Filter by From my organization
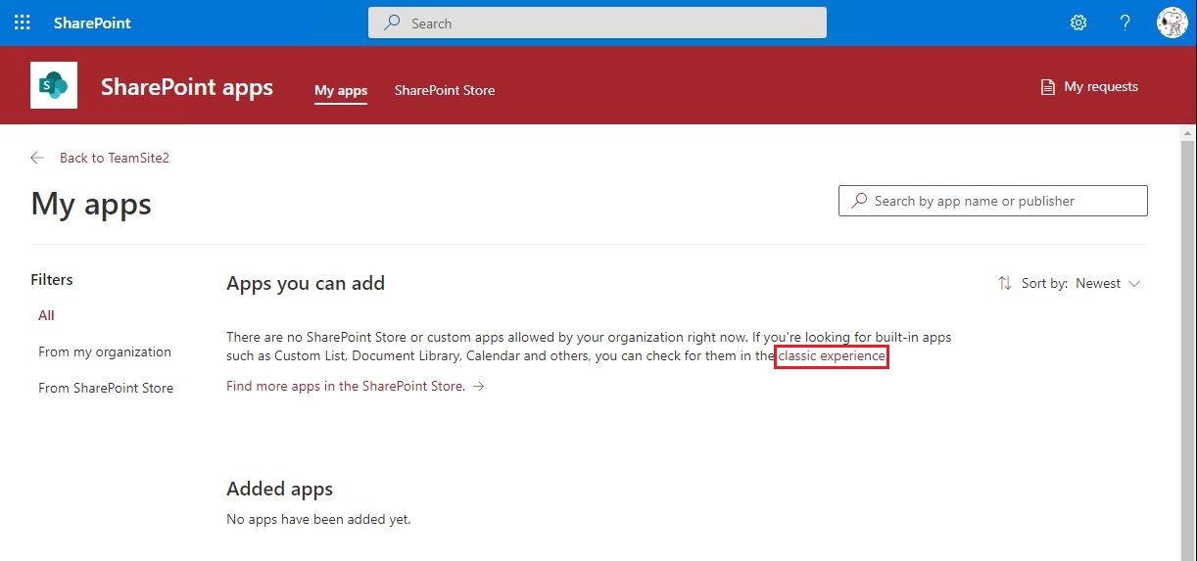The width and height of the screenshot is (1197, 561). point(105,351)
